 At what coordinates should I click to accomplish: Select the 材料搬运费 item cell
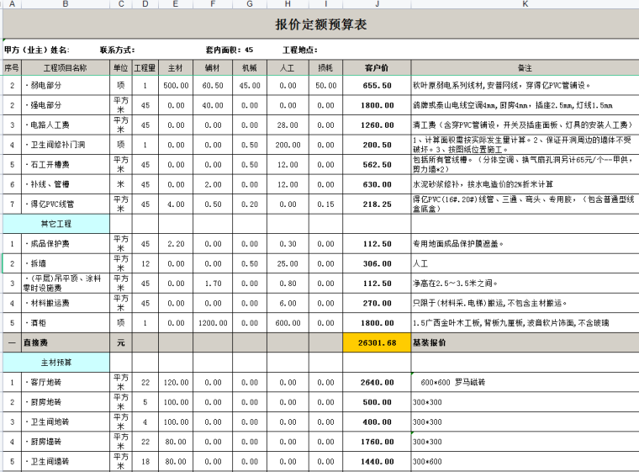click(x=66, y=303)
